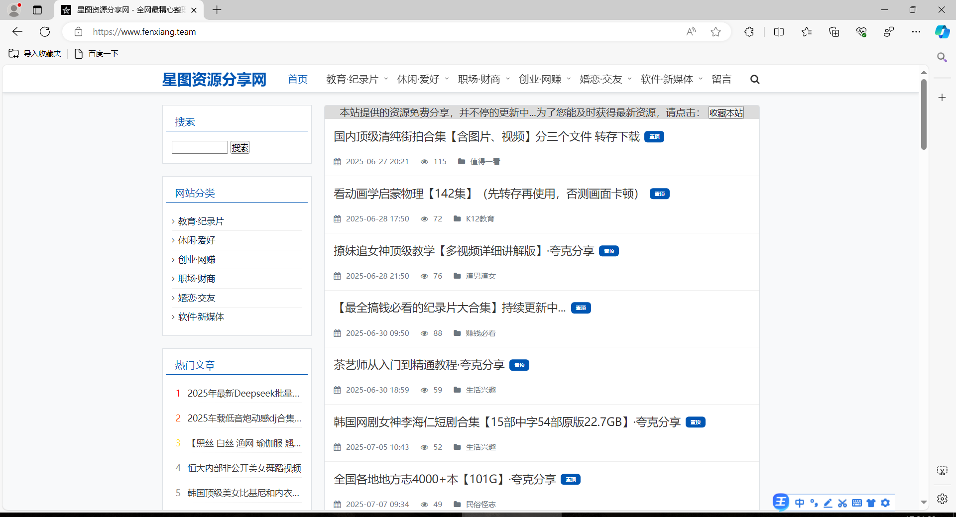This screenshot has height=517, width=956.
Task: Switch to the 首页 menu item
Action: pyautogui.click(x=297, y=79)
